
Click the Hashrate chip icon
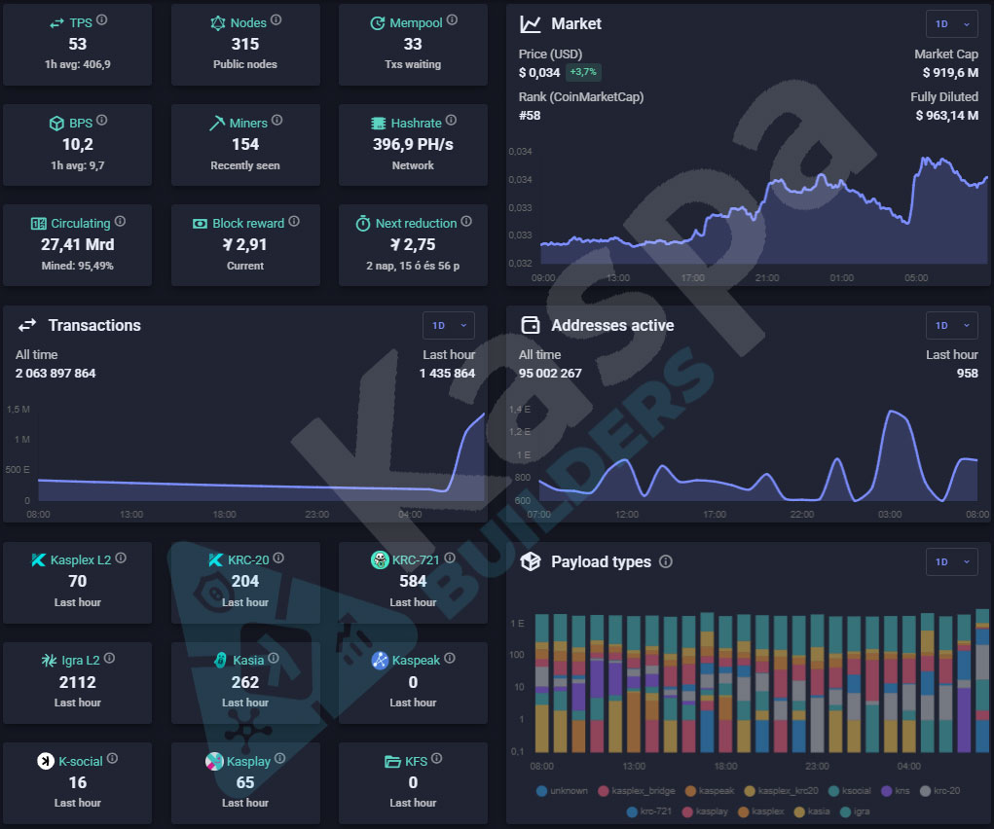point(378,123)
